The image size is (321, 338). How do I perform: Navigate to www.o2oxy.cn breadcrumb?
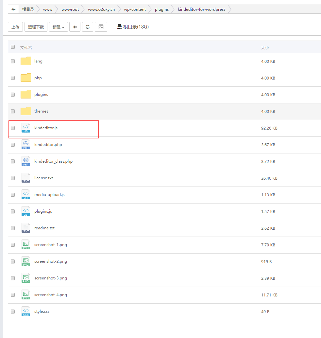(101, 9)
